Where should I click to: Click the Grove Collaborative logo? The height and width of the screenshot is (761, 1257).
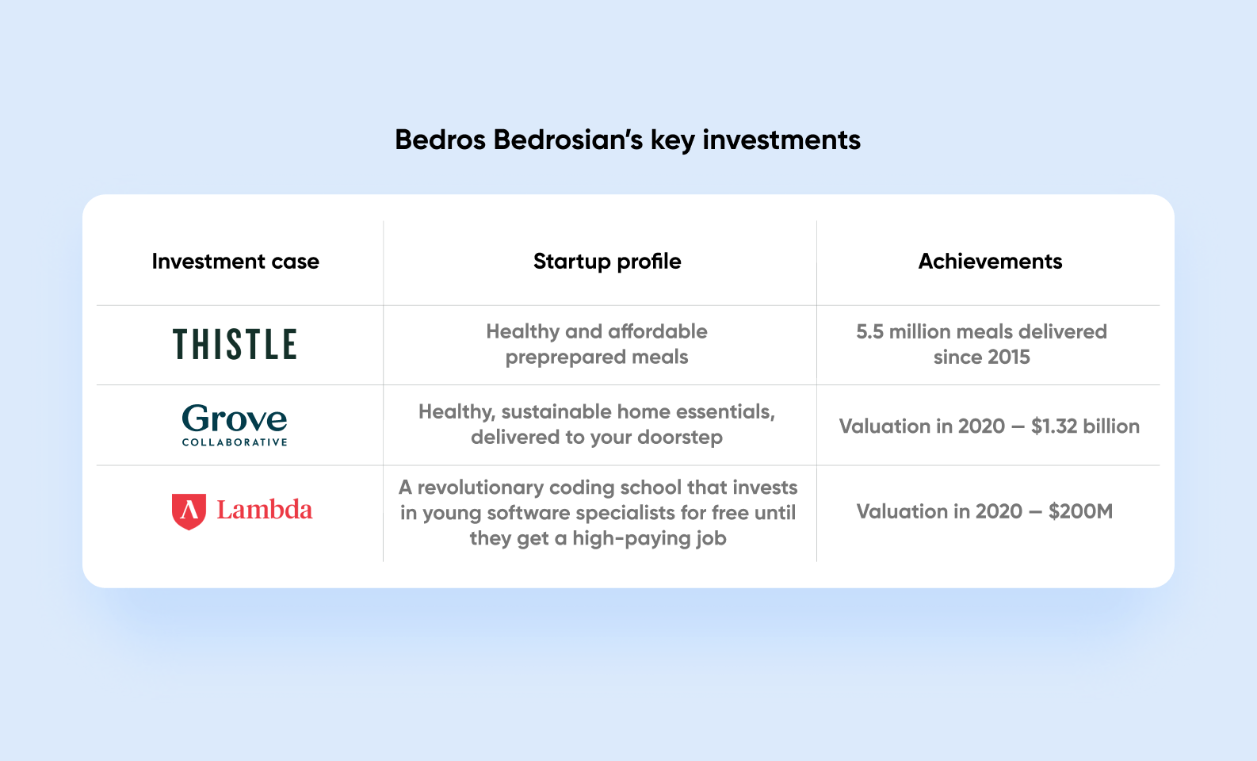point(235,426)
